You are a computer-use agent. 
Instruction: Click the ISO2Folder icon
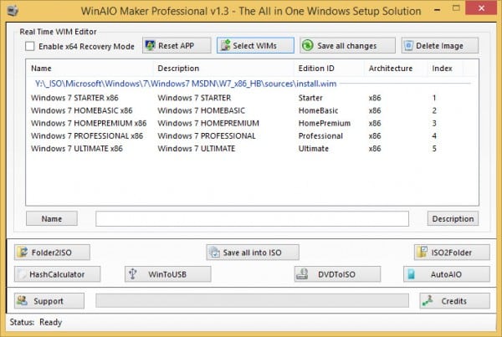[422, 253]
